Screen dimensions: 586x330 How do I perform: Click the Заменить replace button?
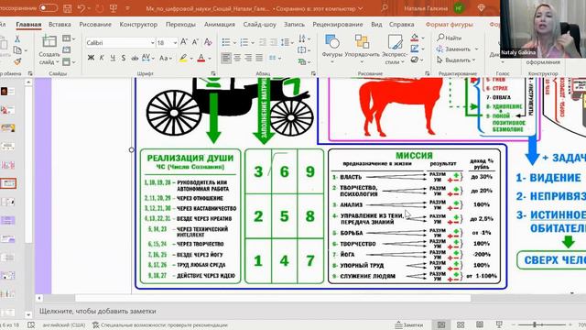[458, 49]
